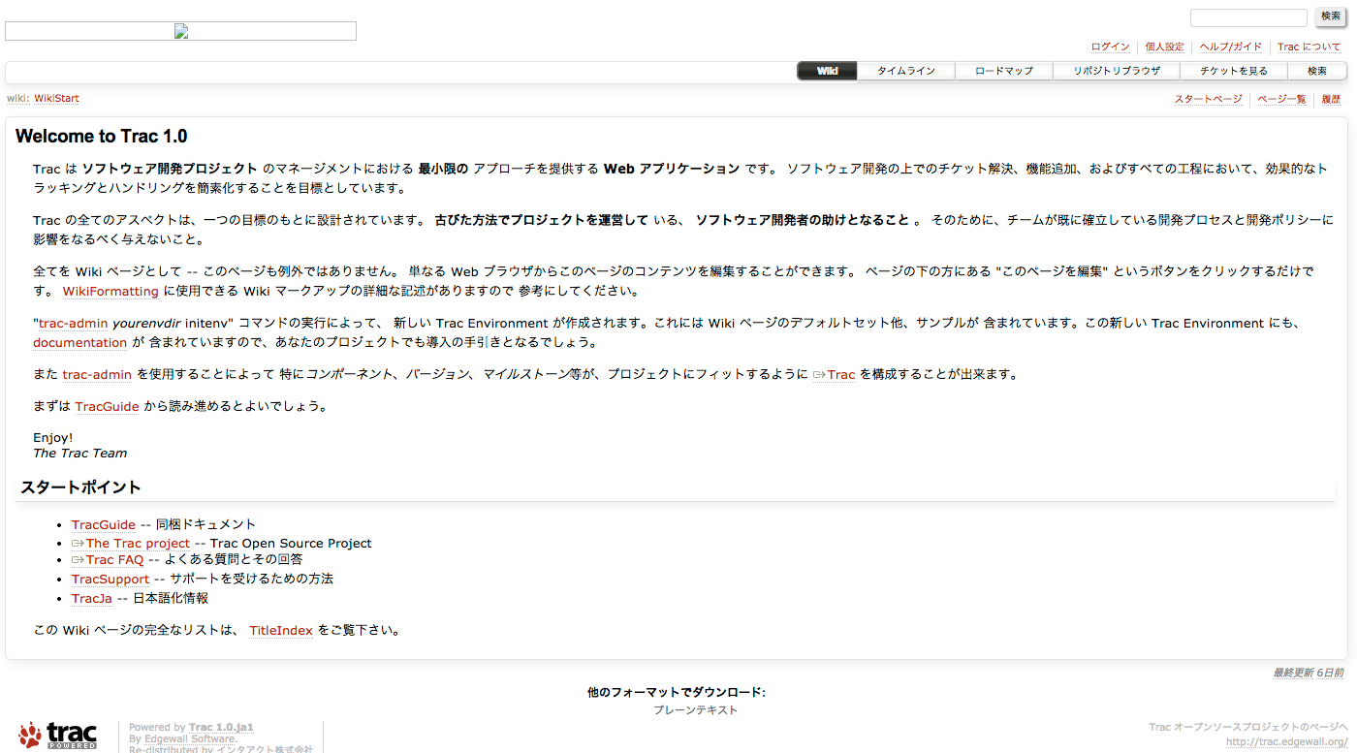Viewport: 1357px width, 753px height.
Task: Open the TracJa link
Action: click(92, 599)
